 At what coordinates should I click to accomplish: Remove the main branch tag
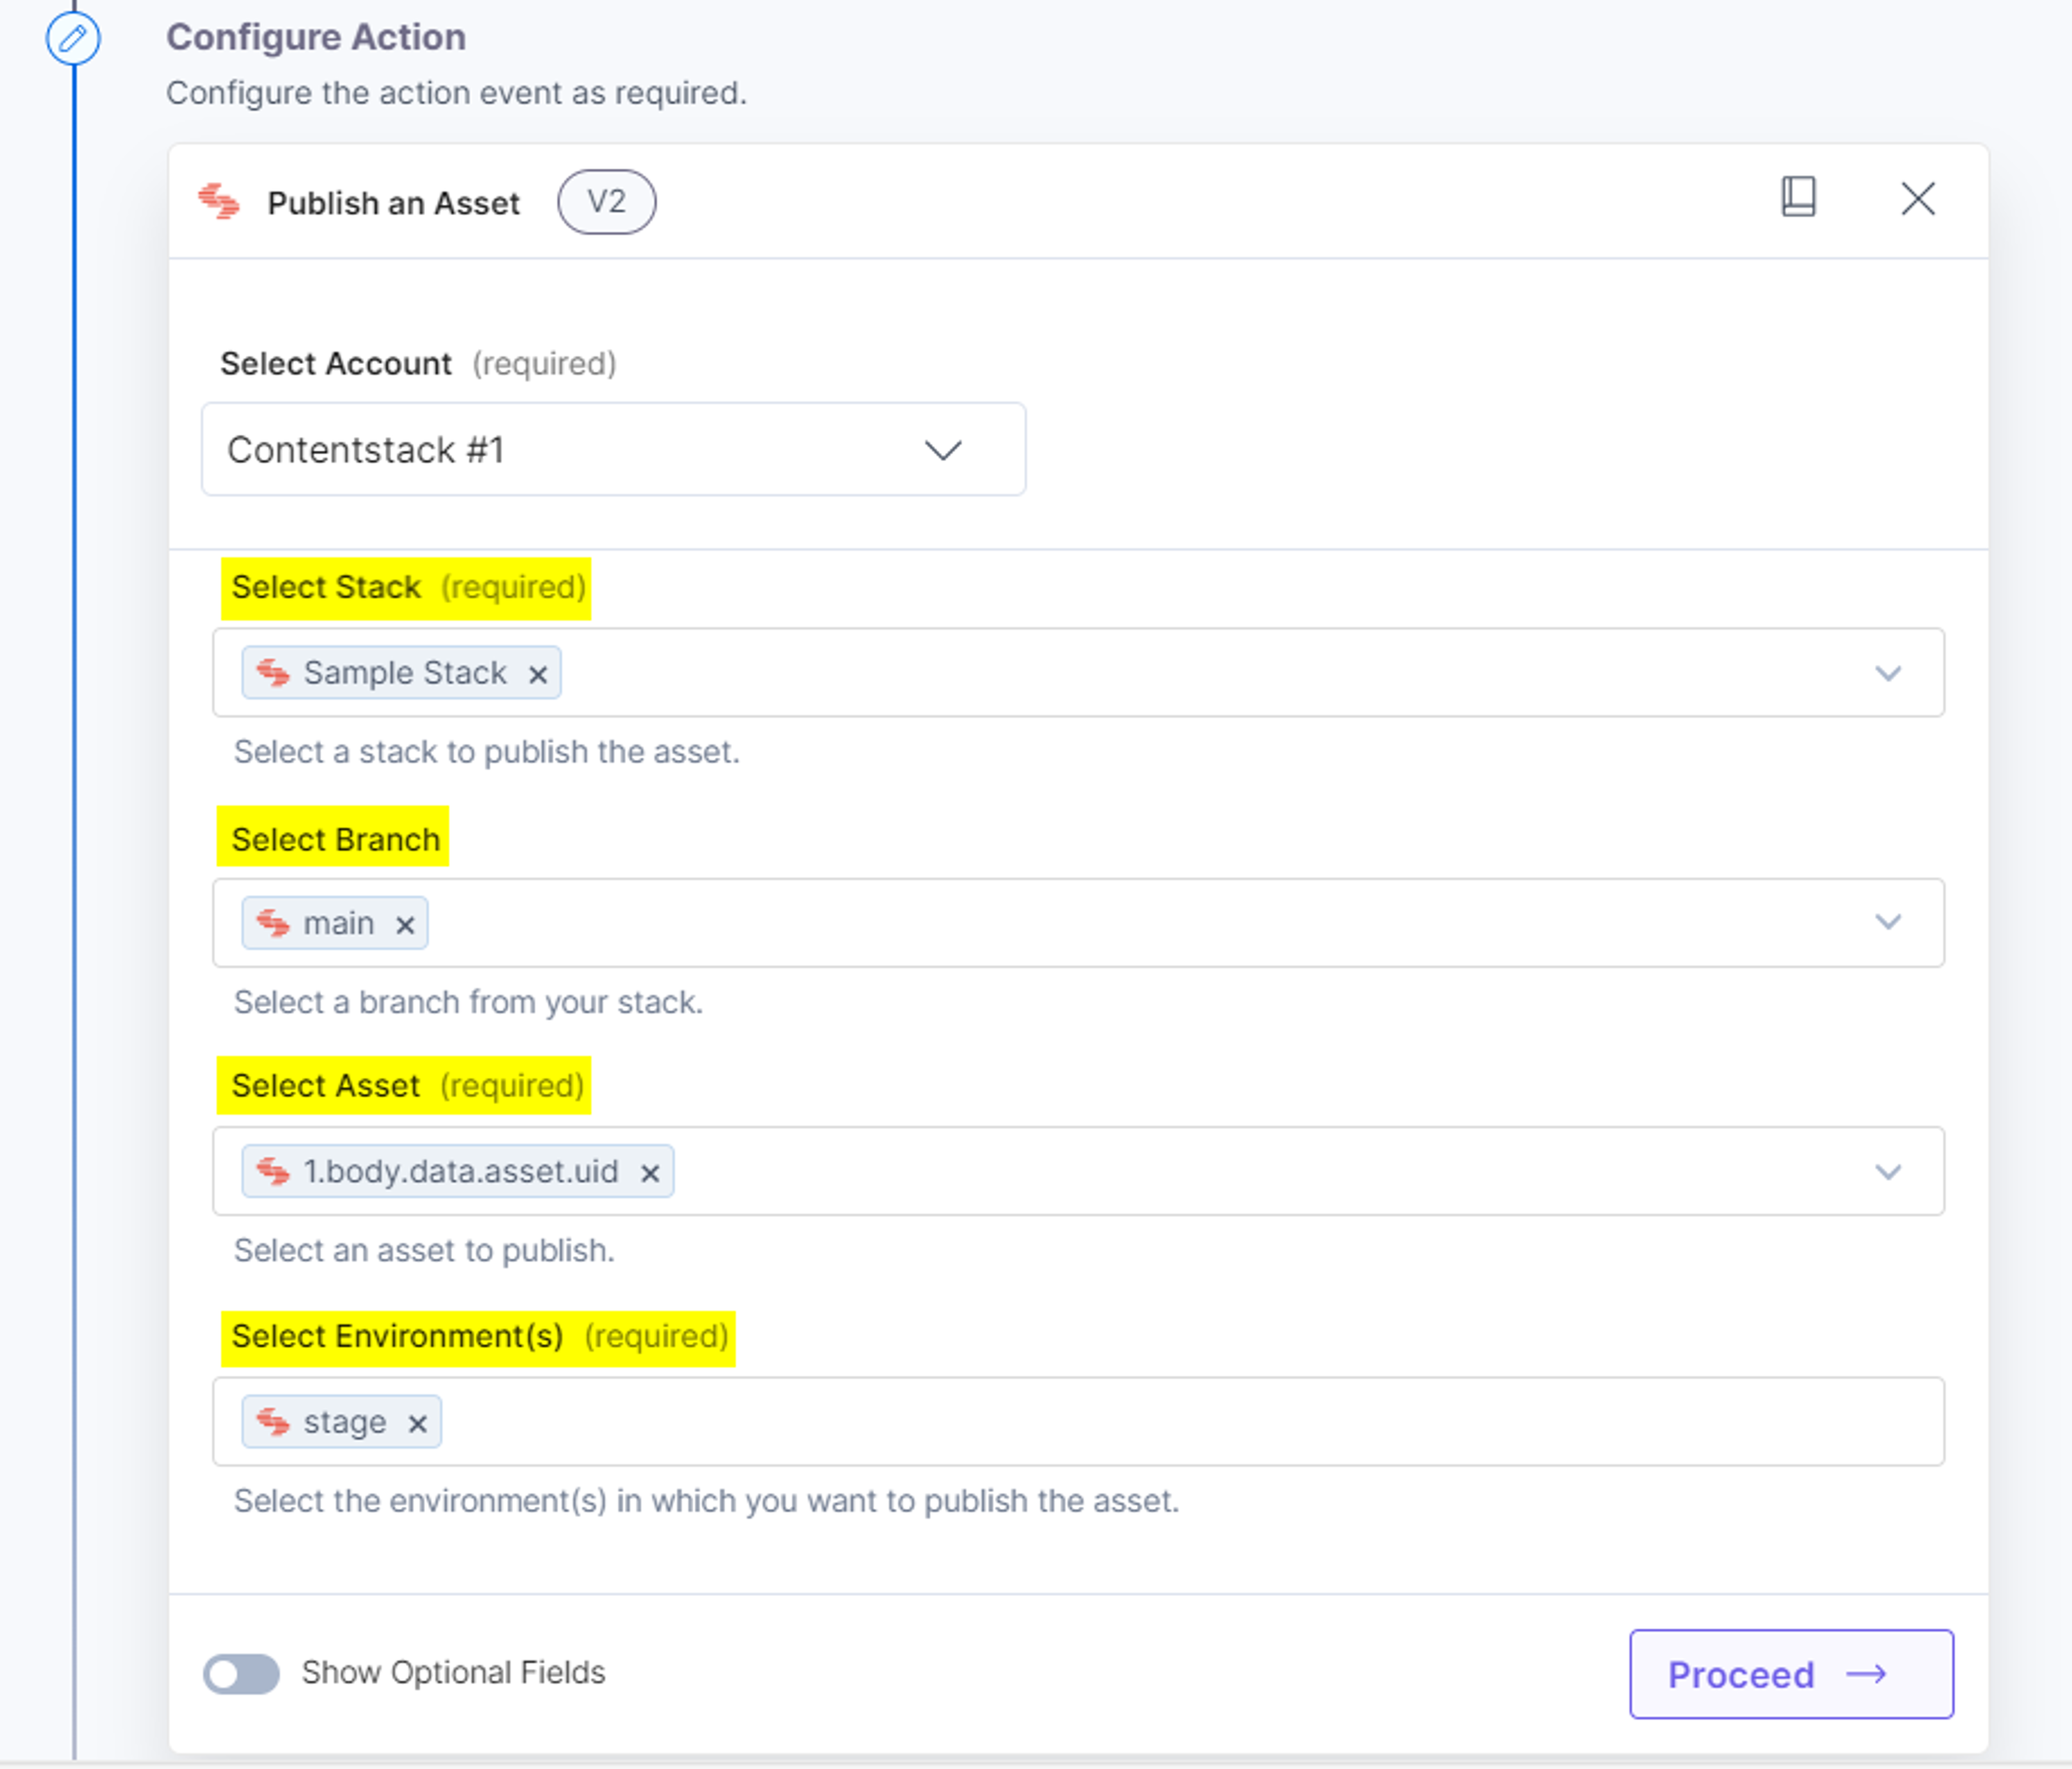point(405,925)
